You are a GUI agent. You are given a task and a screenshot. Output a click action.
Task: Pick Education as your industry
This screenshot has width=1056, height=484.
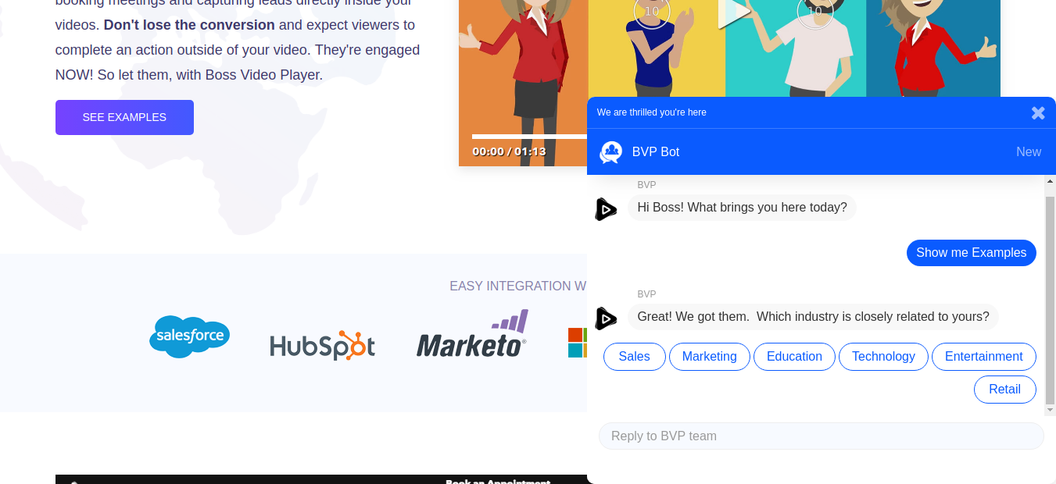[794, 357]
